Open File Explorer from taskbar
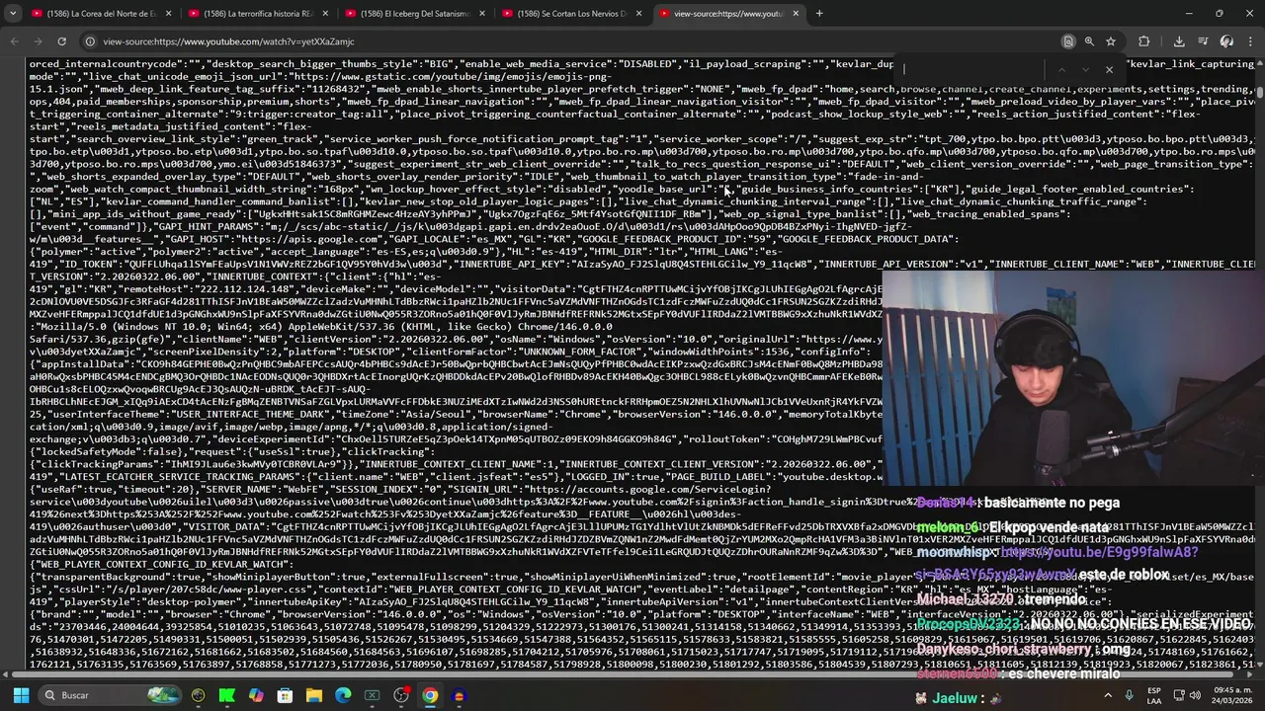Screen dimensions: 1265x711 point(314,695)
